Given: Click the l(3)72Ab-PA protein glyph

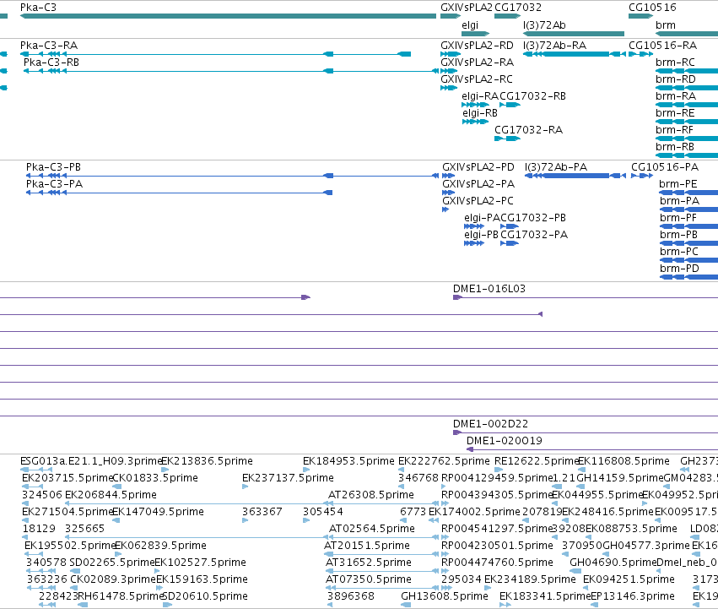Looking at the screenshot, I should 575,176.
